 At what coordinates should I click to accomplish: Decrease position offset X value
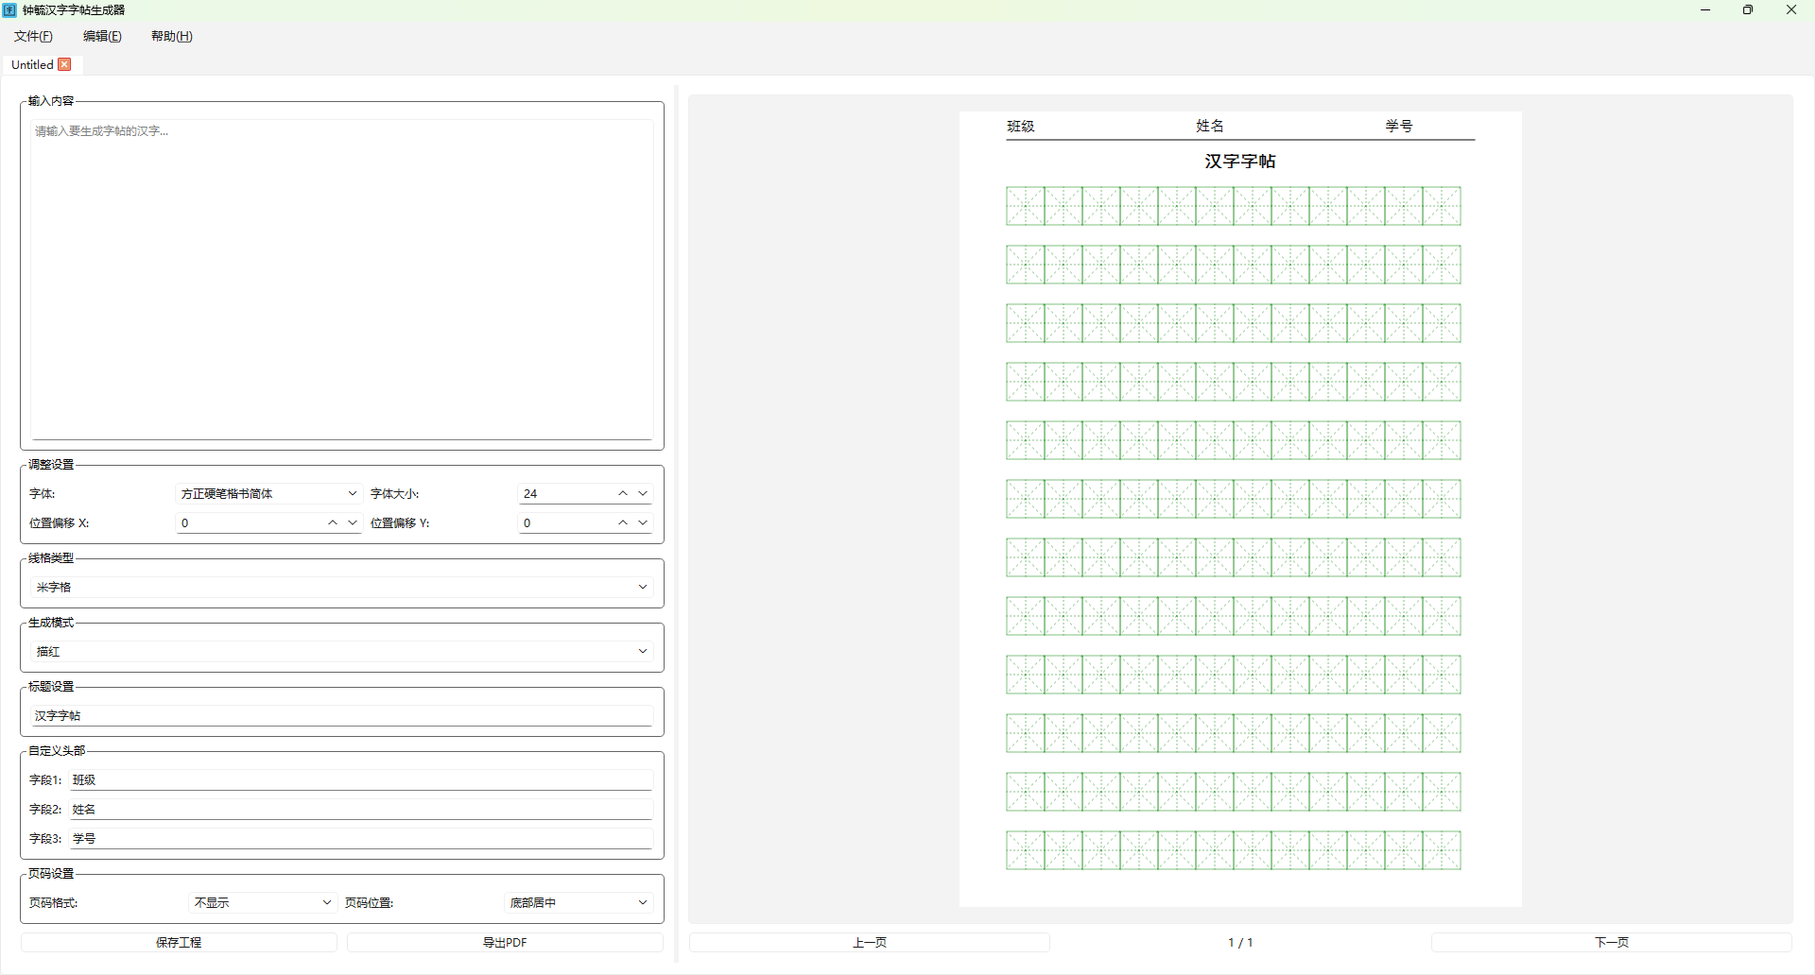tap(353, 522)
